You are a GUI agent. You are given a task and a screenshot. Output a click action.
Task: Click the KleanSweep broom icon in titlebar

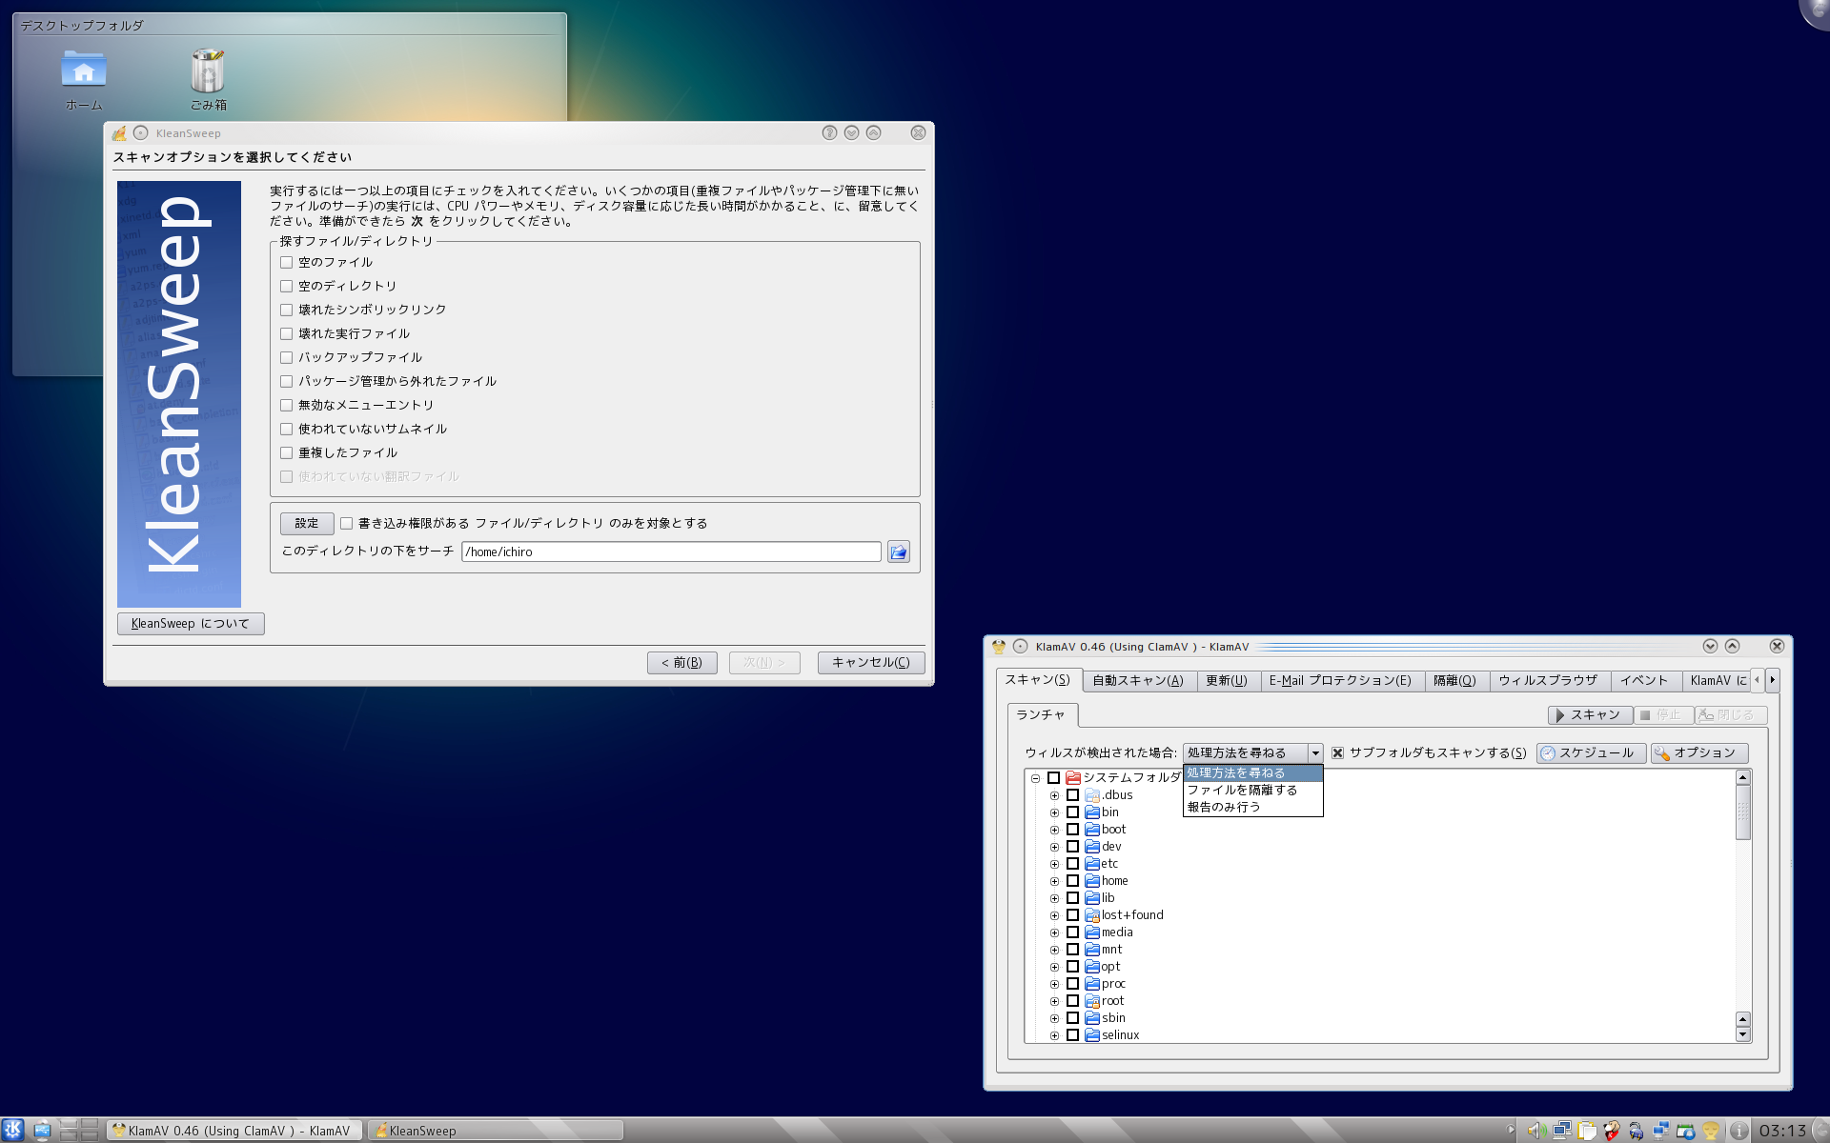[119, 133]
